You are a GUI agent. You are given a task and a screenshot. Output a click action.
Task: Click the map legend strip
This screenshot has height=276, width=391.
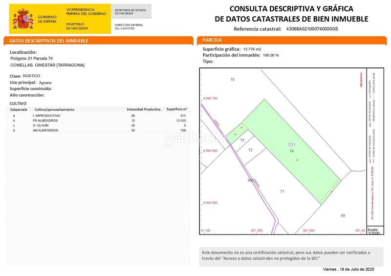[375, 147]
